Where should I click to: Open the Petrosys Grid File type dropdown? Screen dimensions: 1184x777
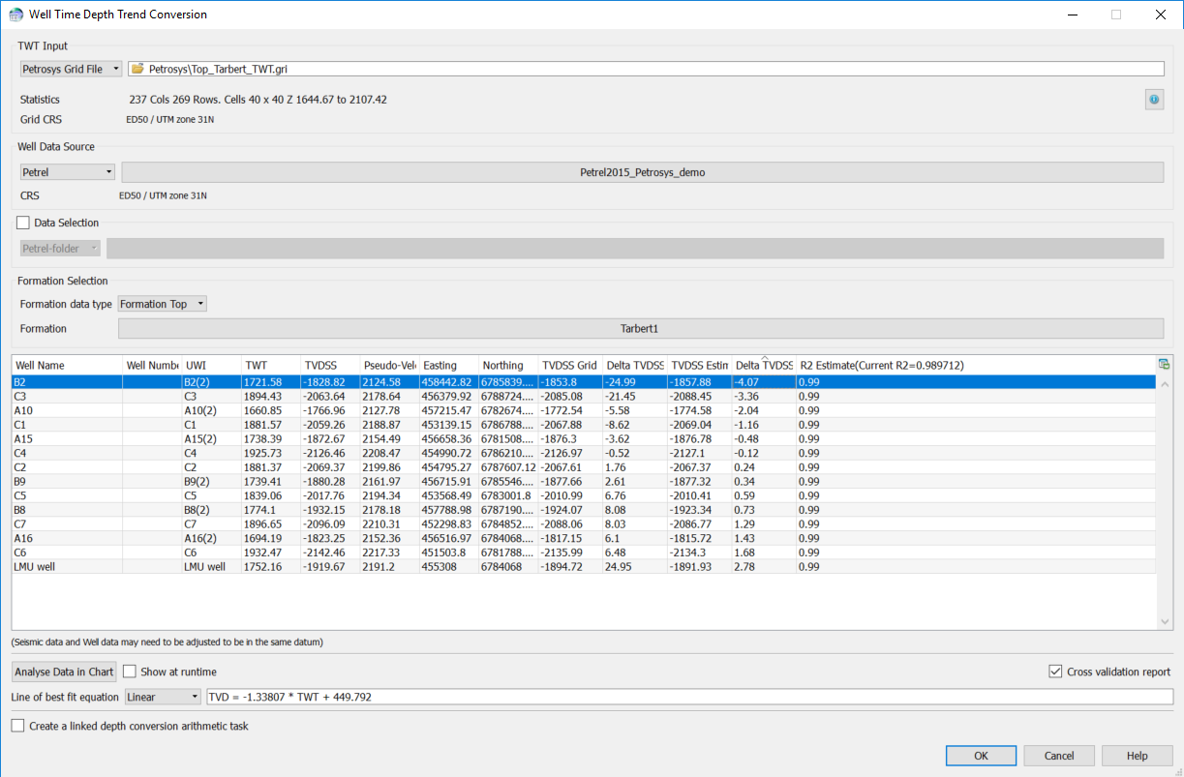[x=71, y=69]
